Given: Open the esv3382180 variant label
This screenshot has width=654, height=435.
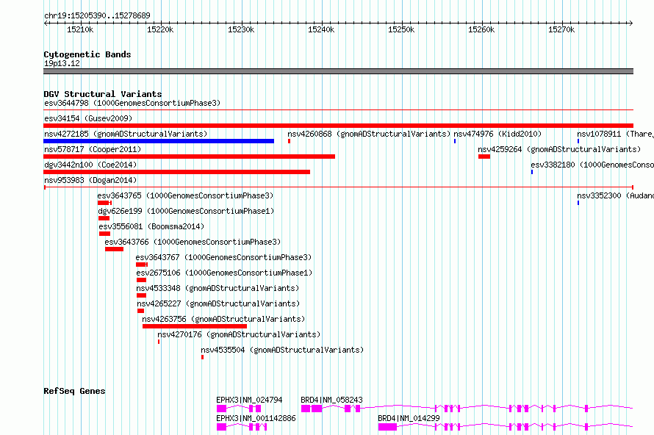Looking at the screenshot, I should pyautogui.click(x=592, y=165).
